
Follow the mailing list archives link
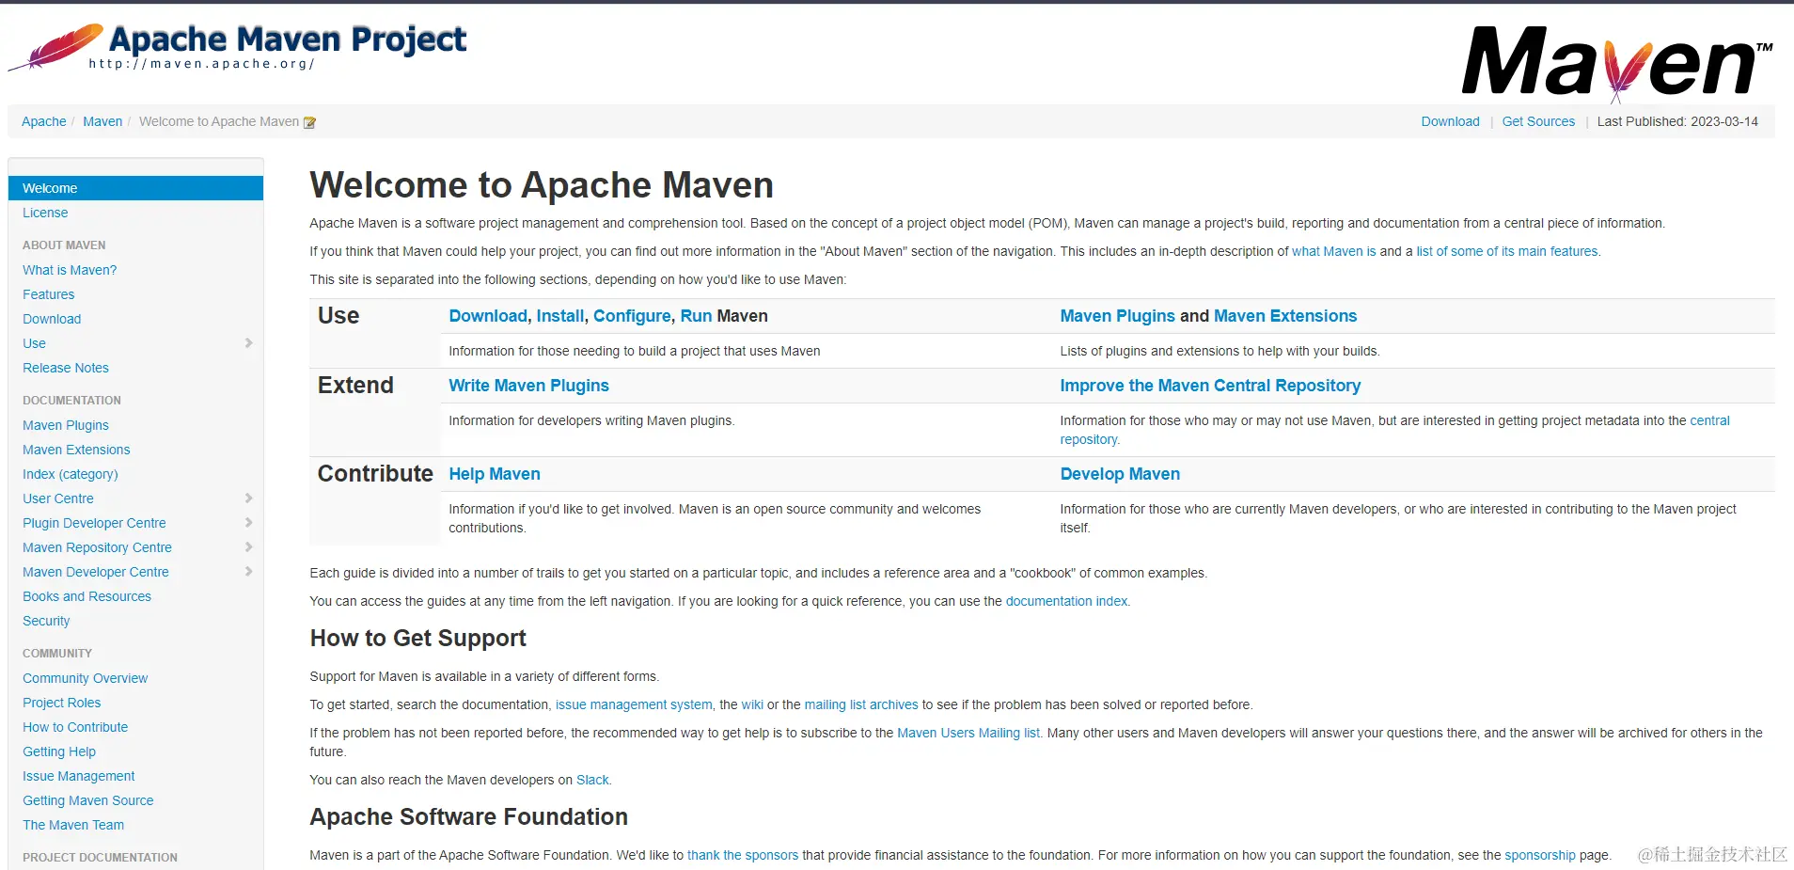click(x=861, y=704)
